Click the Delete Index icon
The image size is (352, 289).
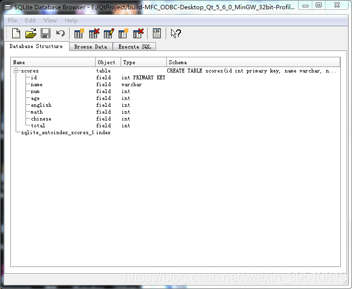tap(138, 33)
